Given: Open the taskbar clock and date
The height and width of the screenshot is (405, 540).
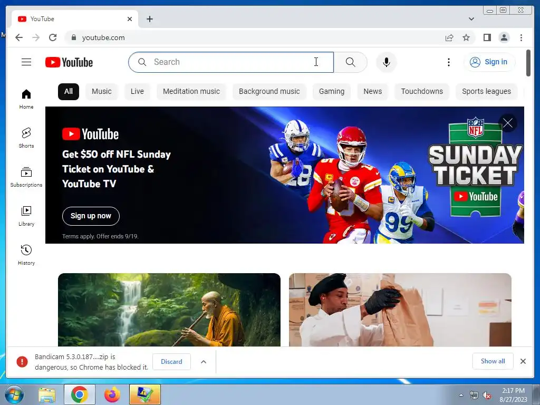Looking at the screenshot, I should tap(513, 395).
